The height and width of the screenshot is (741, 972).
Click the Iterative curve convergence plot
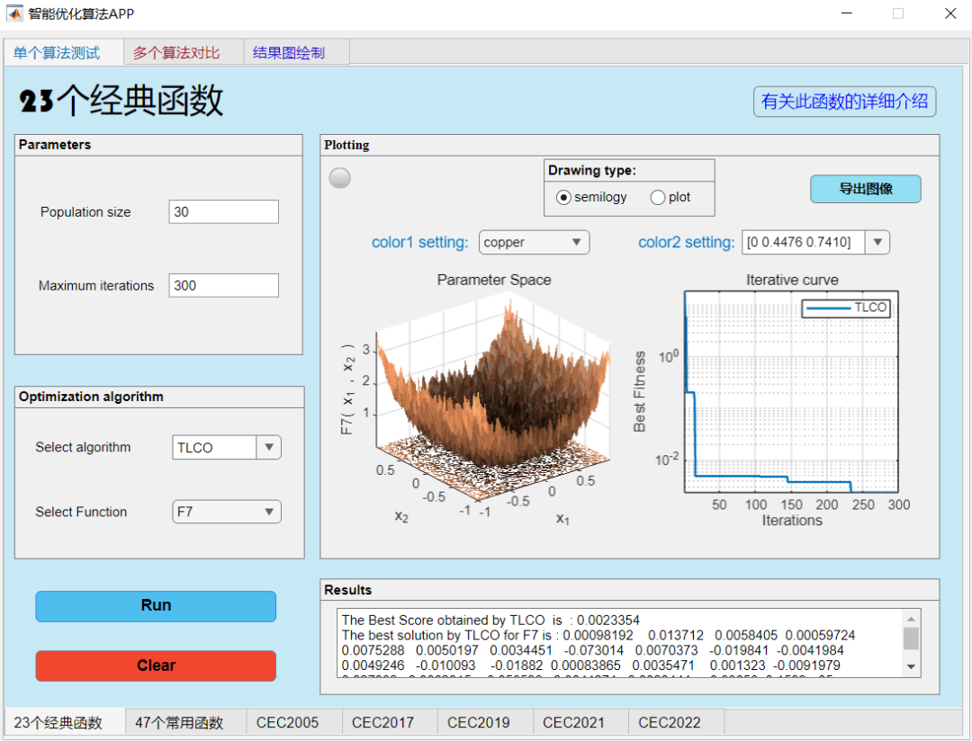coord(791,391)
